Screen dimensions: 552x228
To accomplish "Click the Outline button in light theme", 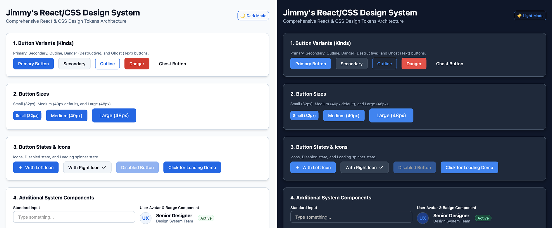I will click(107, 64).
